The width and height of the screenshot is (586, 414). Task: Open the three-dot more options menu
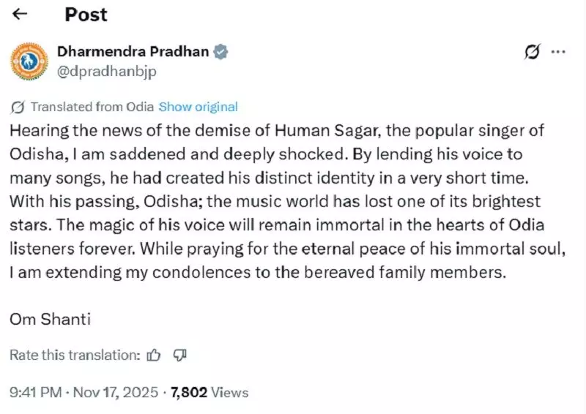click(x=558, y=52)
